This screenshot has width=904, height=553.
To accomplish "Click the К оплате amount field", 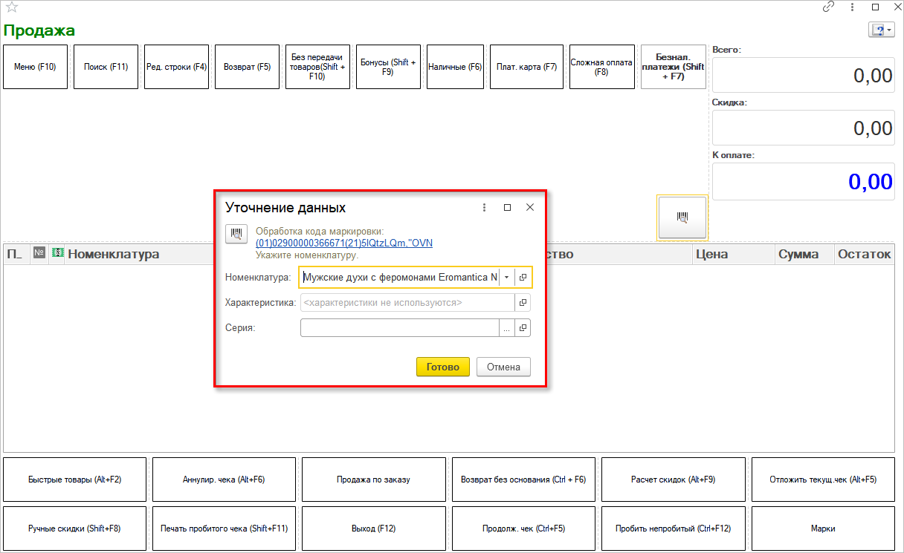I will point(804,181).
